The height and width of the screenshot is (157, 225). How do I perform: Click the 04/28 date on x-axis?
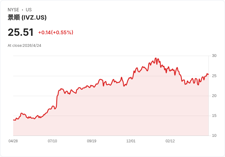coord(13,141)
